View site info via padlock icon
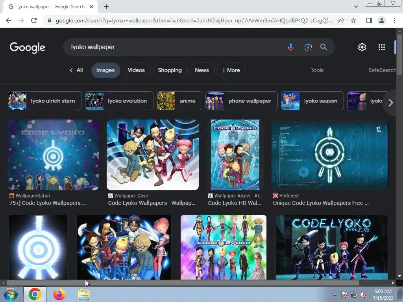Viewport: 403px width, 302px height. point(50,20)
